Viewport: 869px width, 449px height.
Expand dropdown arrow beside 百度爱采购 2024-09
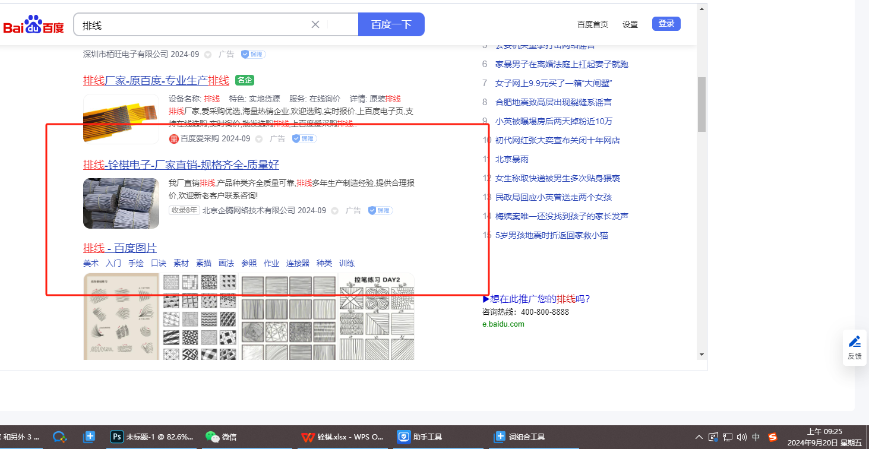(259, 139)
